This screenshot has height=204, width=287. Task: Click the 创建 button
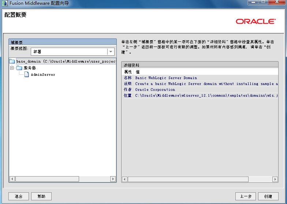point(268,196)
